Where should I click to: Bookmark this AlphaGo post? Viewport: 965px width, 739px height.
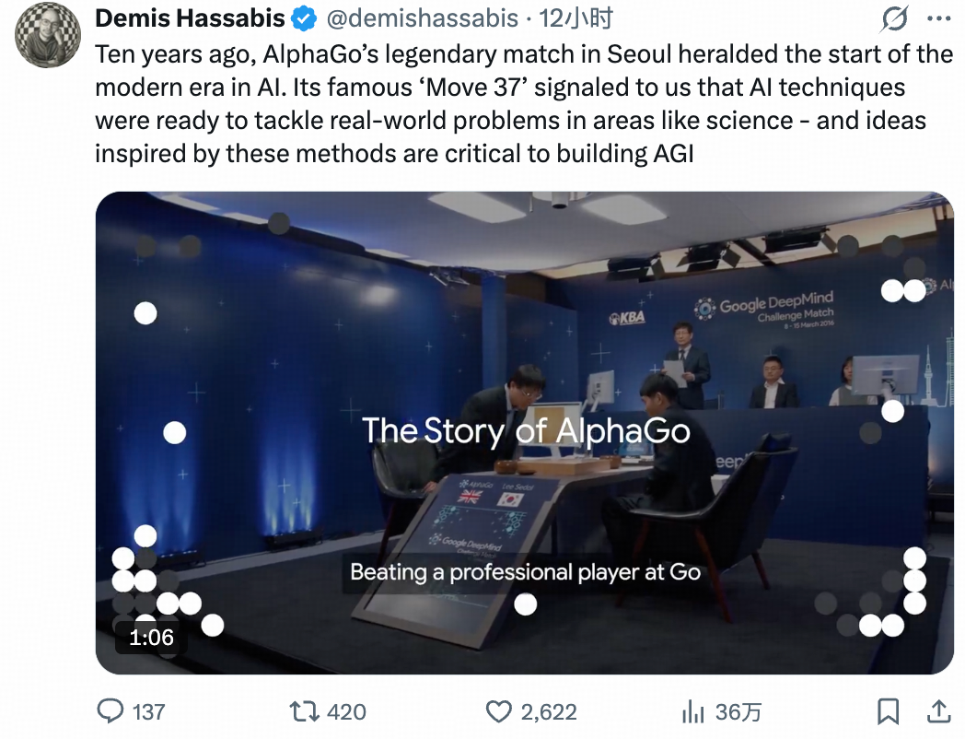[888, 711]
